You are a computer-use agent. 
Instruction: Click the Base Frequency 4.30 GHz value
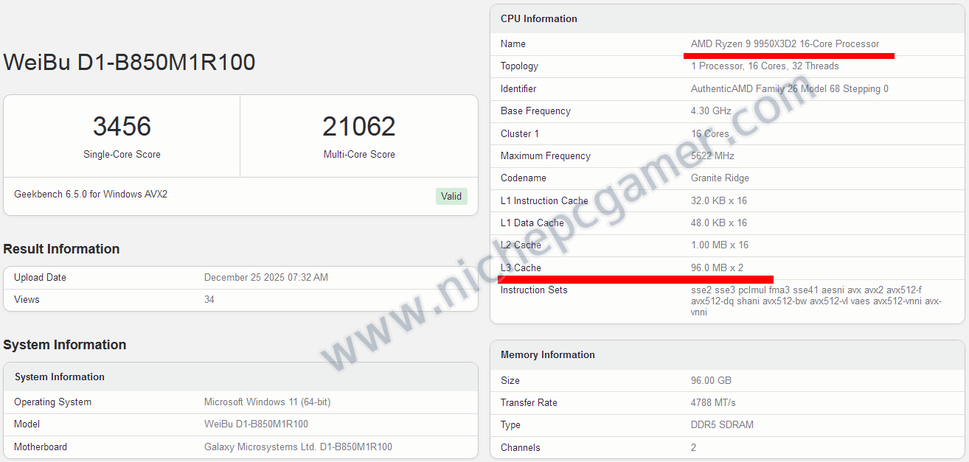(711, 111)
